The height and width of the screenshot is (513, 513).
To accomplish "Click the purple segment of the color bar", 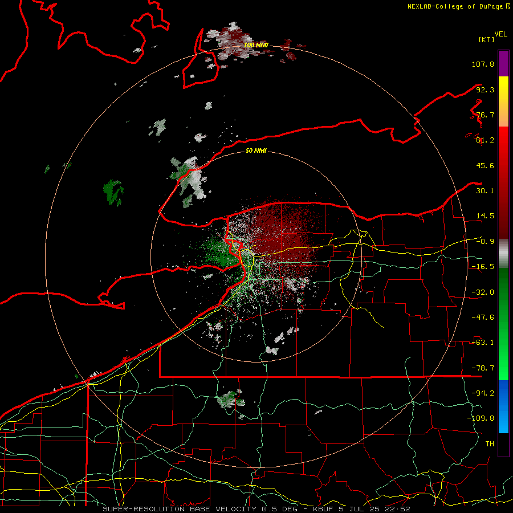I will 503,63.
